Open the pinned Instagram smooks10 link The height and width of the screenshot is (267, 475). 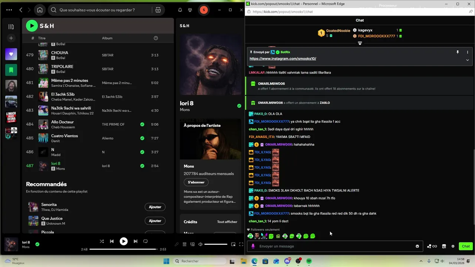[283, 59]
